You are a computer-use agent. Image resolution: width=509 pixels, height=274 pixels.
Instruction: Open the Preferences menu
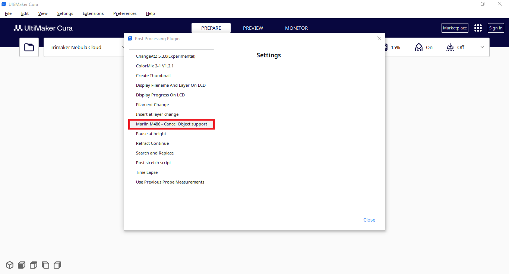[x=125, y=13]
